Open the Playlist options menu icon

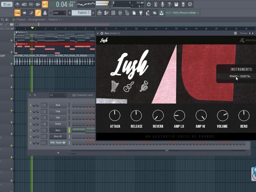(x=14, y=20)
